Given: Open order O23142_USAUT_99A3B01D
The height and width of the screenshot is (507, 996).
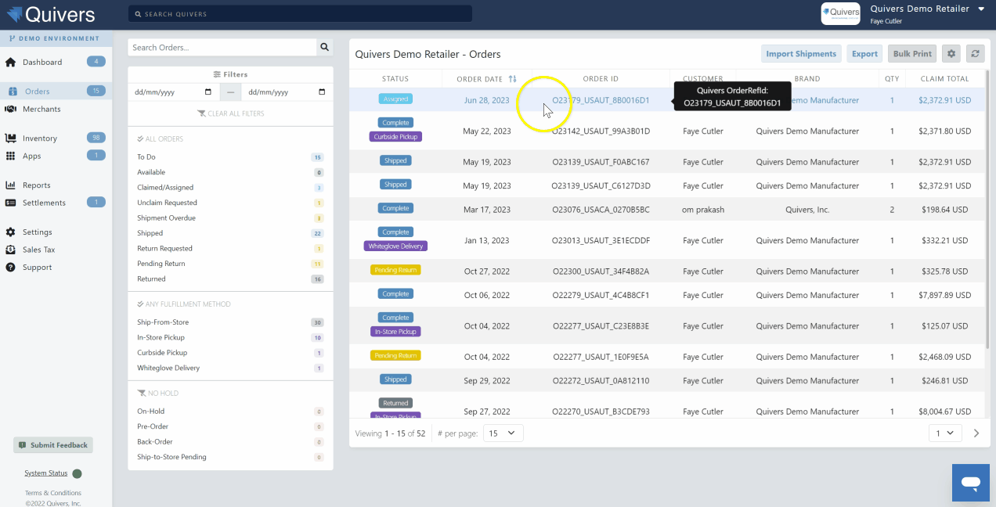Looking at the screenshot, I should point(601,131).
